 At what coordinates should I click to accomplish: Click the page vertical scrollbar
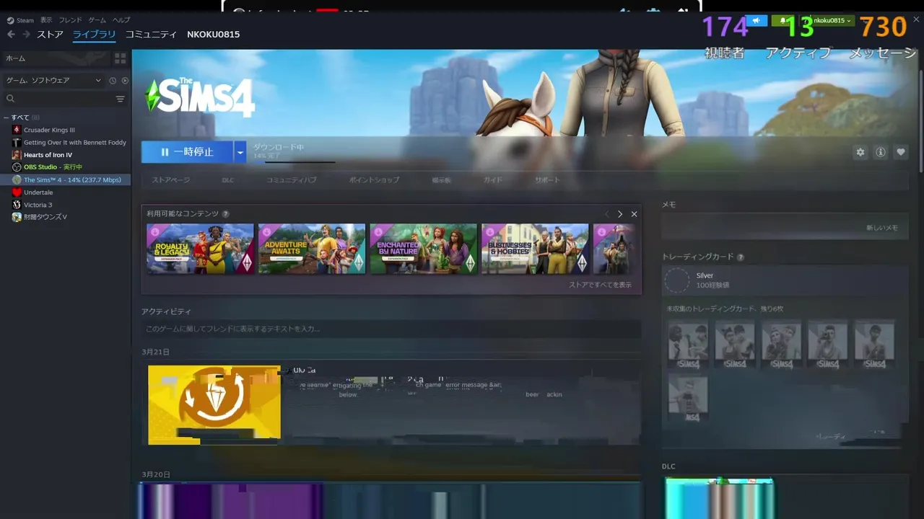coord(920,121)
